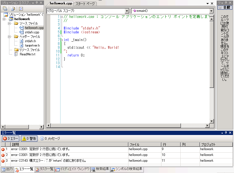Toggle the 3 エラー filter button
Viewport: 234px width, 173px height.
point(11,139)
